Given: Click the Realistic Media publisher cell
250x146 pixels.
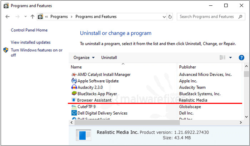Looking at the screenshot, I should click(x=193, y=100).
